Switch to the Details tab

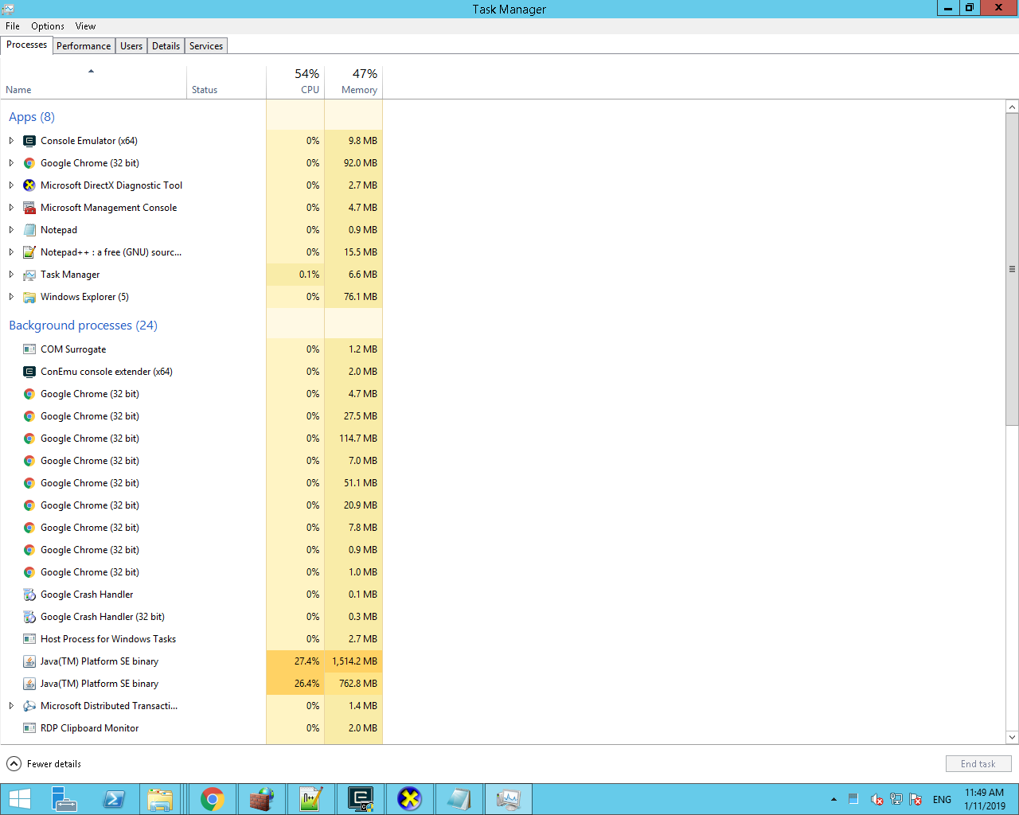point(166,46)
